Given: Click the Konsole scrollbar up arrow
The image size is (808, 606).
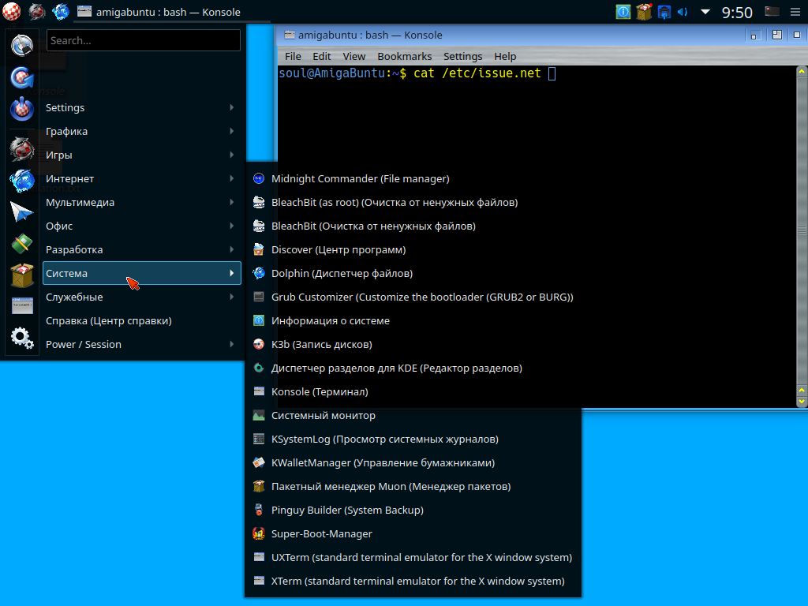Looking at the screenshot, I should point(802,72).
